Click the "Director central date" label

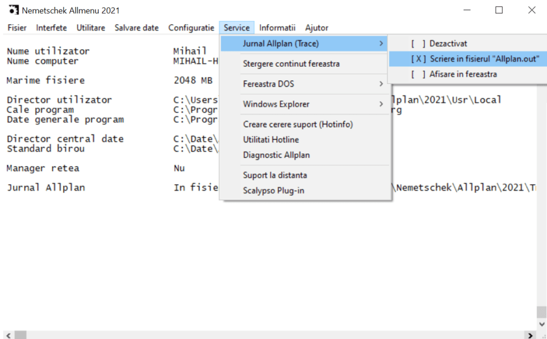click(x=65, y=139)
